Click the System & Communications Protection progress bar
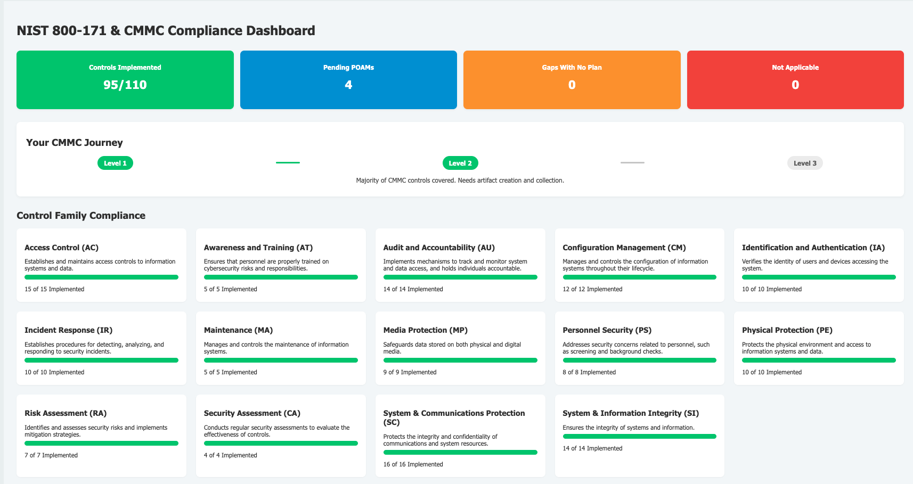Screen dimensions: 913x484 pyautogui.click(x=460, y=452)
